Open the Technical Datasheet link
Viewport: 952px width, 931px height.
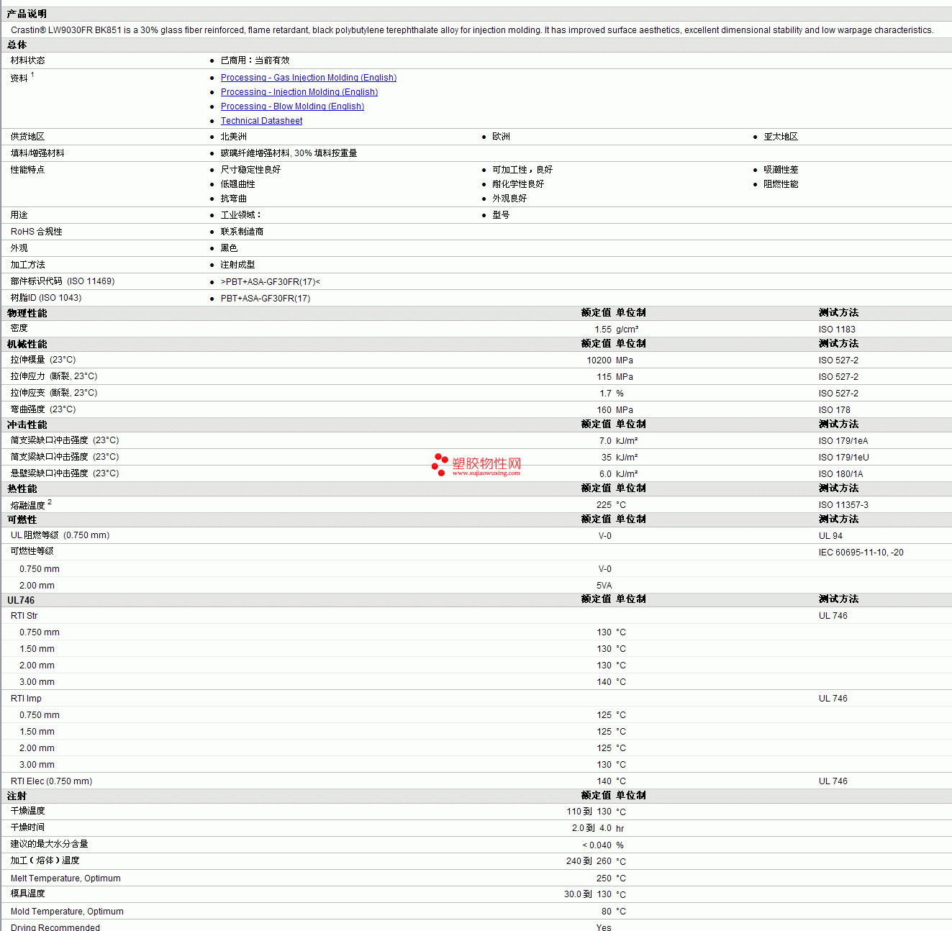click(x=261, y=121)
